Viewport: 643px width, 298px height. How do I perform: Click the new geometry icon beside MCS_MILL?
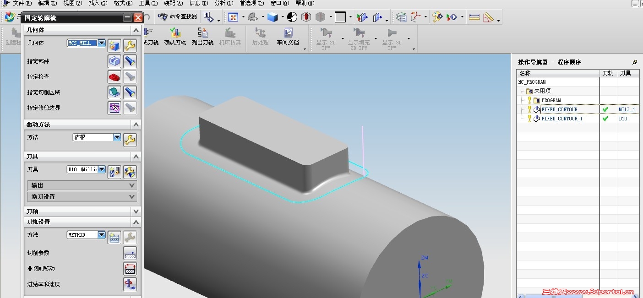114,45
